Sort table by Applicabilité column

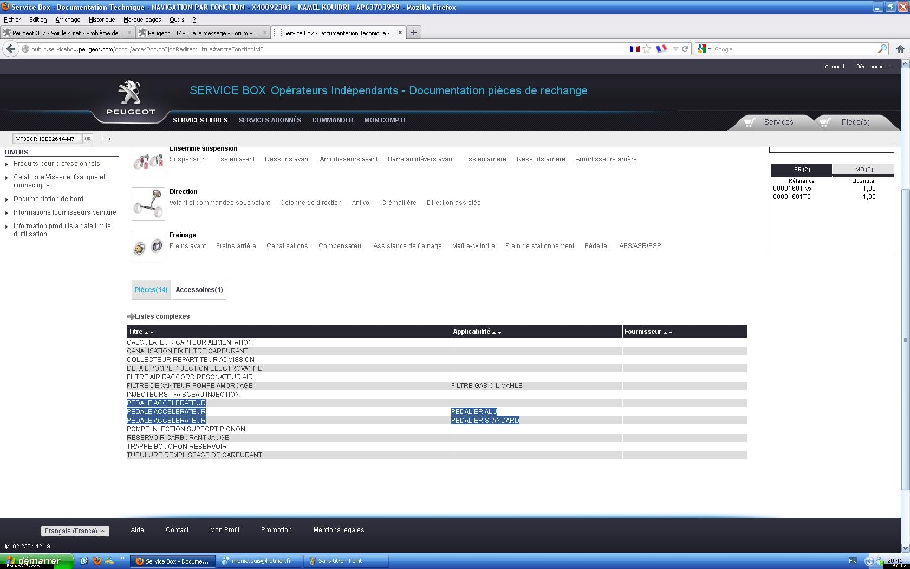click(x=497, y=332)
